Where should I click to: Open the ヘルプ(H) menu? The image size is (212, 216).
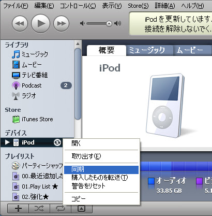click(x=192, y=6)
